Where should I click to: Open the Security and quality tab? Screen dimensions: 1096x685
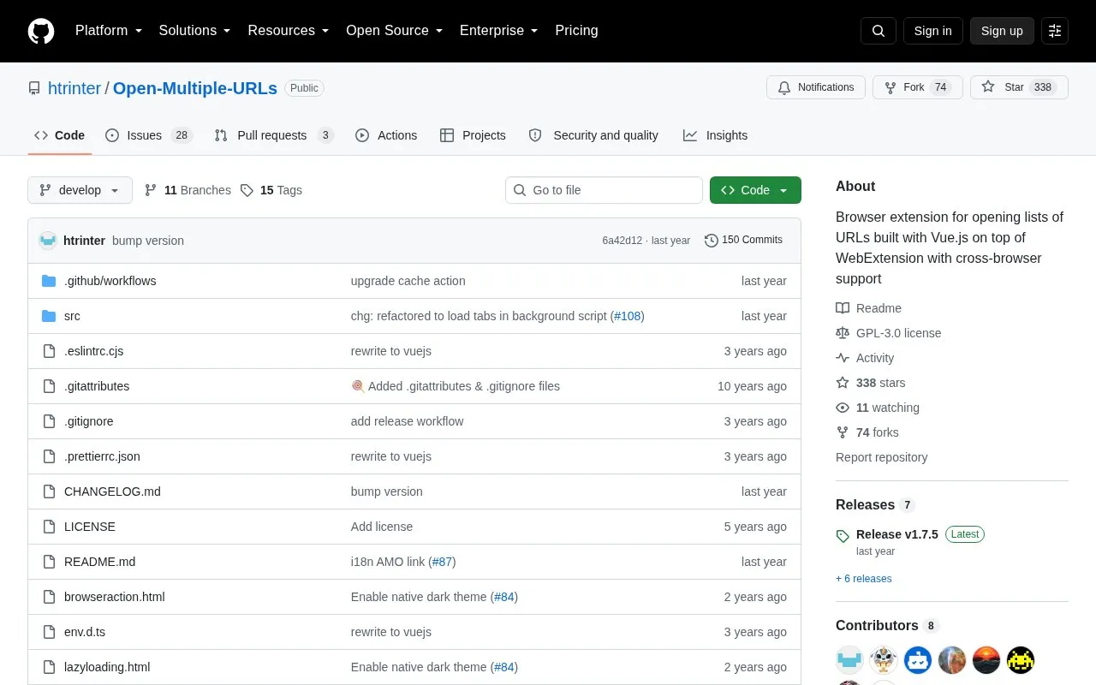pyautogui.click(x=593, y=135)
